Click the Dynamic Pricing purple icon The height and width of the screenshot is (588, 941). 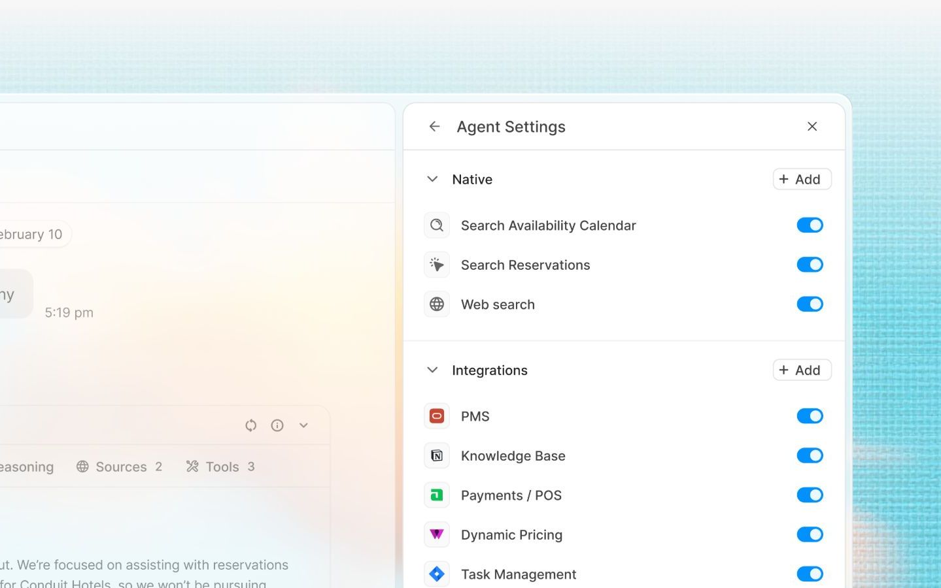click(437, 534)
